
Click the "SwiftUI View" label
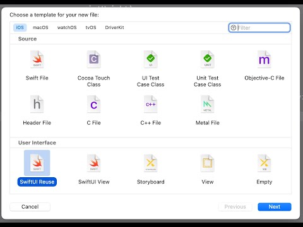point(94,182)
